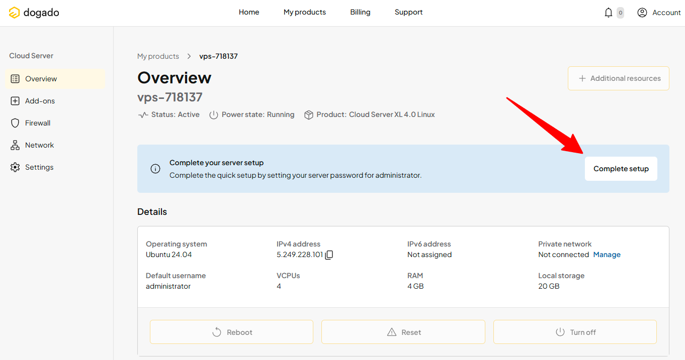Click the Overview sidebar icon
Viewport: 685px width, 360px height.
coord(15,79)
